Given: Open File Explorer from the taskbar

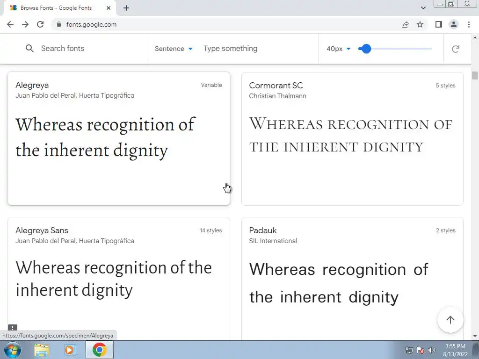Looking at the screenshot, I should [x=42, y=350].
